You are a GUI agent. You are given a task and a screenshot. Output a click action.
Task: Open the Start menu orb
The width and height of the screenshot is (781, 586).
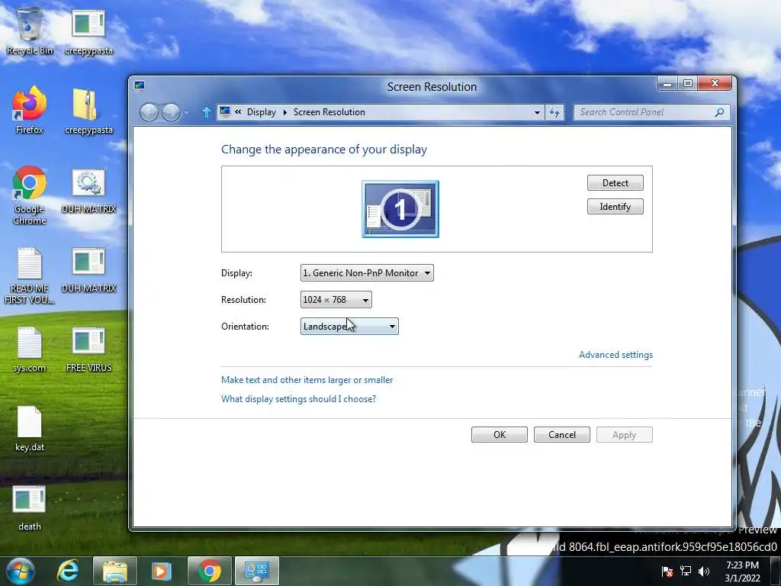pos(21,571)
